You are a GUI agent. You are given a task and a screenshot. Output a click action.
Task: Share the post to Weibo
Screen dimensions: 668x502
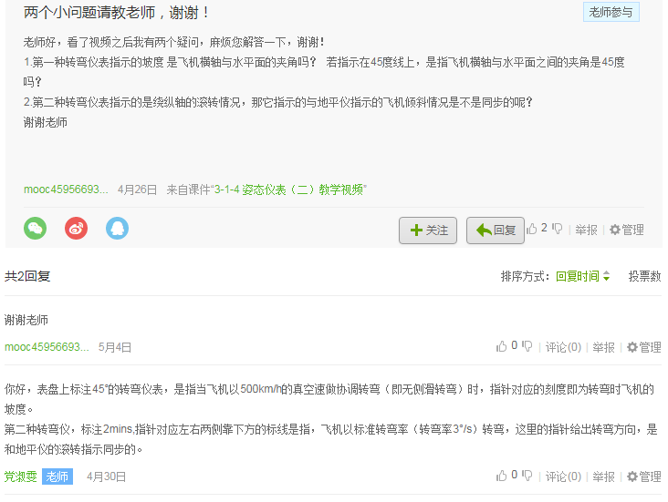(76, 228)
